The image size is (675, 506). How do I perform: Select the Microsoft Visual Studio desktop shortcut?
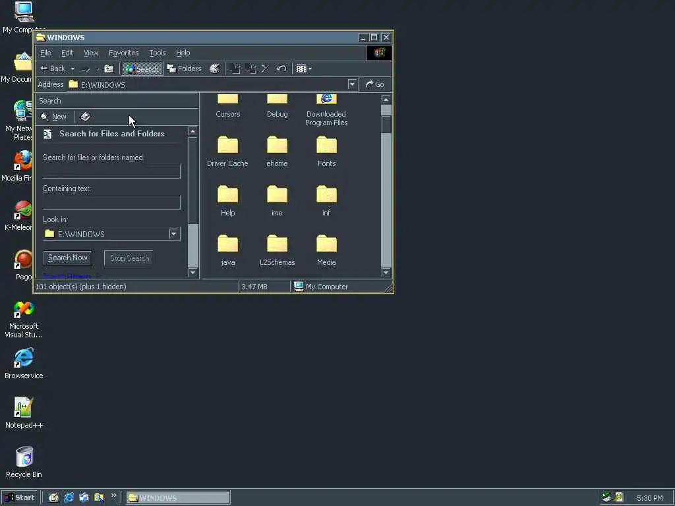tap(24, 320)
